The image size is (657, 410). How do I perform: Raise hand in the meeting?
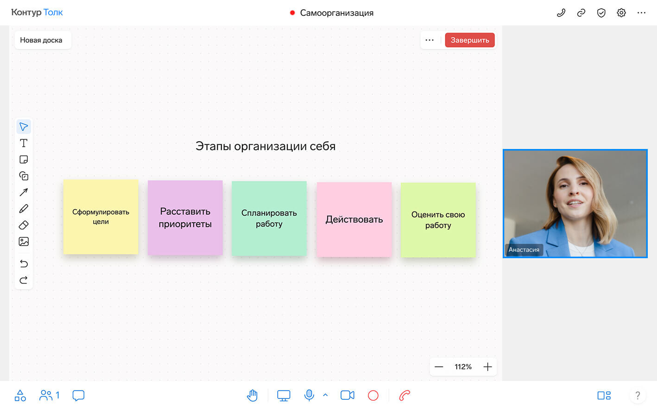coord(252,395)
